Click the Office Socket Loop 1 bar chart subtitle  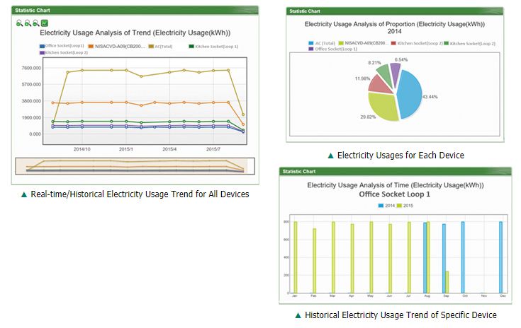(x=394, y=194)
